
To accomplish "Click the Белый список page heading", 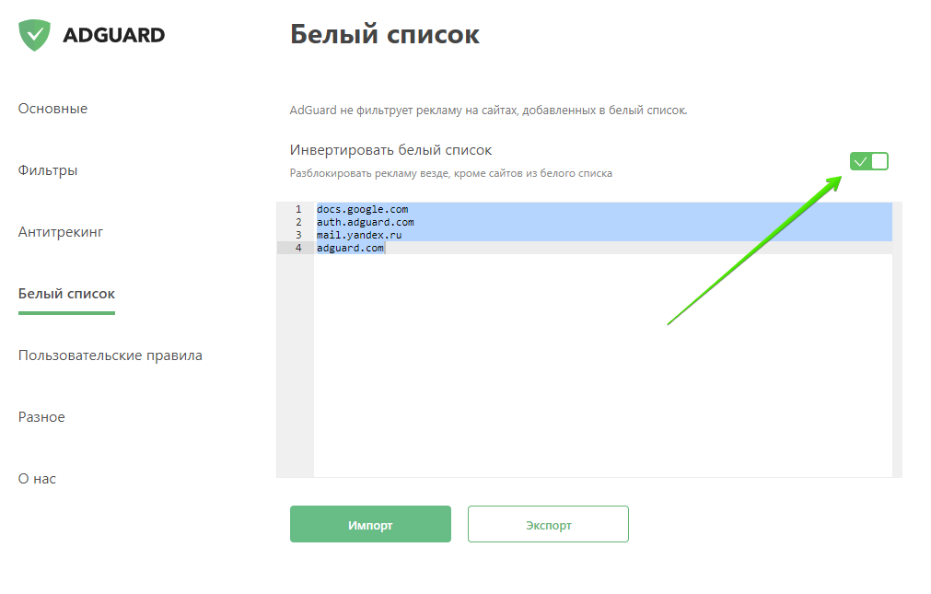I will click(385, 34).
